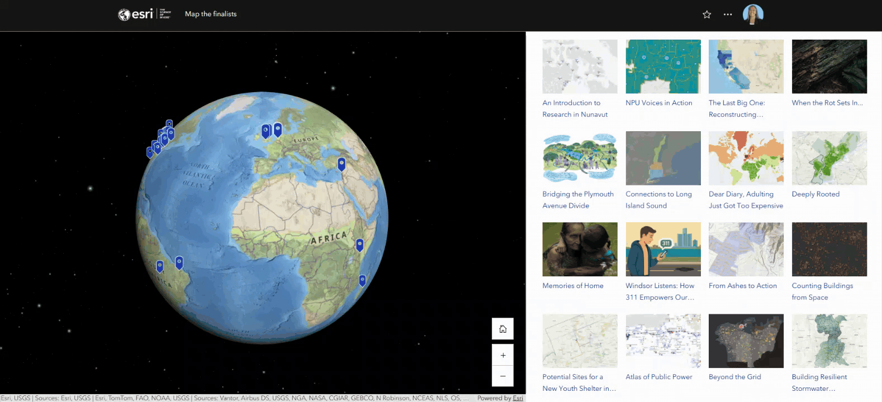The image size is (882, 402).
Task: Click the From Ashes to Action thumbnail
Action: 746,249
